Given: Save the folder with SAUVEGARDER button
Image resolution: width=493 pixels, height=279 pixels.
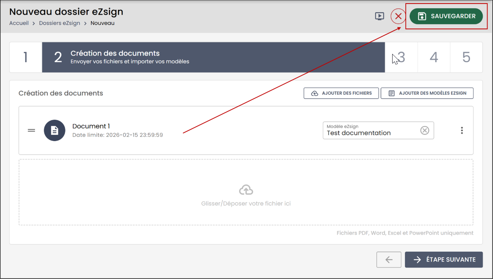Looking at the screenshot, I should click(446, 16).
